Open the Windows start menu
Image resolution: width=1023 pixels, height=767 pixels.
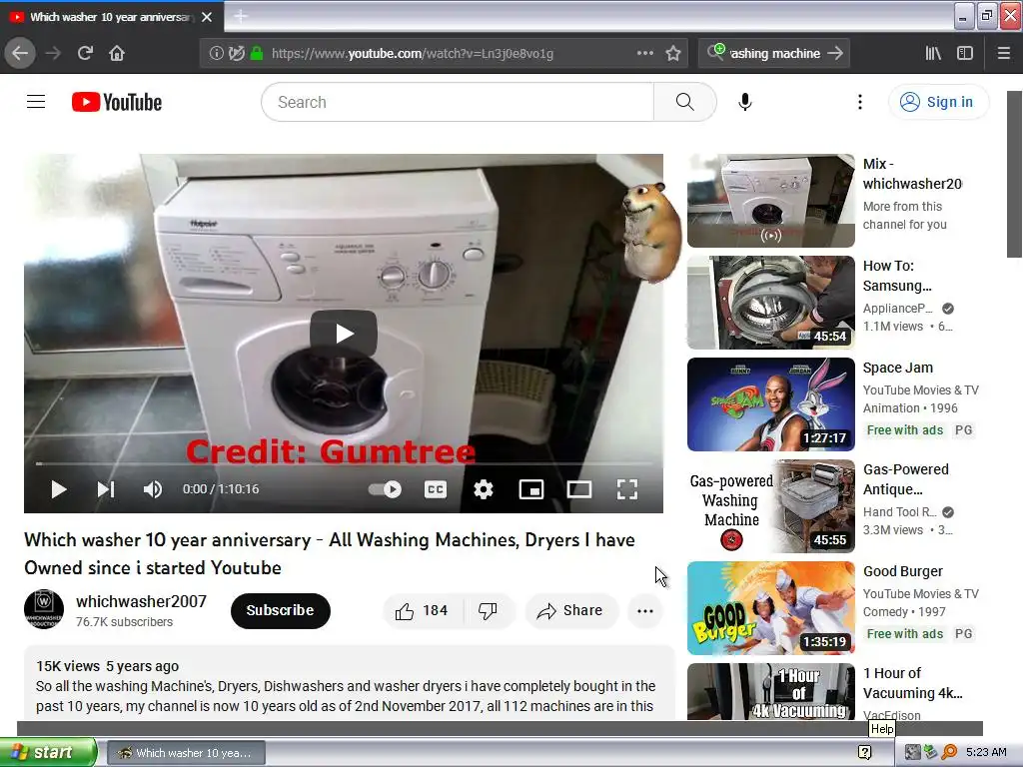point(48,752)
